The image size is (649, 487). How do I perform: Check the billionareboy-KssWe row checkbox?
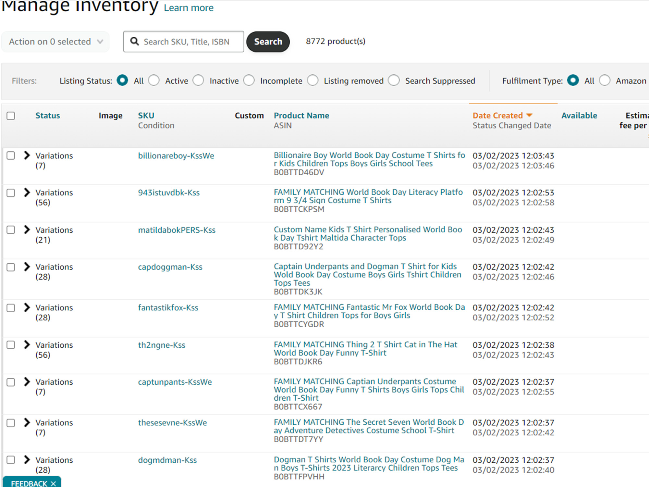tap(11, 156)
